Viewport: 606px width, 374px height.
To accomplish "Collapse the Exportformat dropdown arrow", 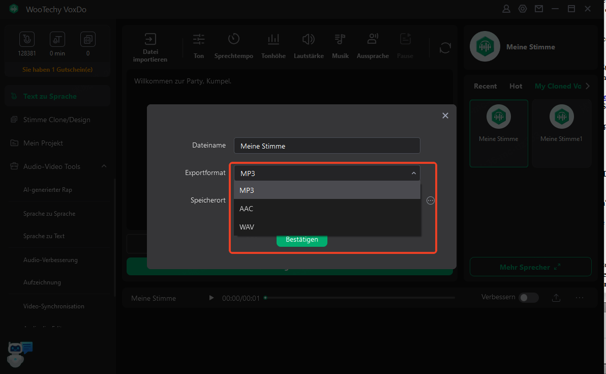I will click(413, 174).
